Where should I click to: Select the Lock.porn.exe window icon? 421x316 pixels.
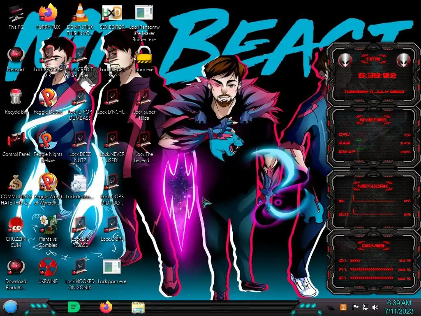click(x=112, y=267)
